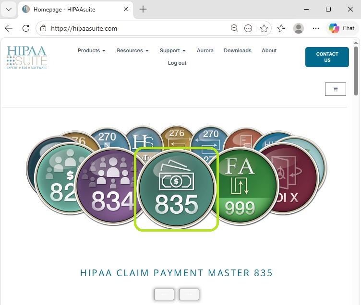Open browser settings and more menu
The width and height of the screenshot is (361, 305).
(x=316, y=28)
